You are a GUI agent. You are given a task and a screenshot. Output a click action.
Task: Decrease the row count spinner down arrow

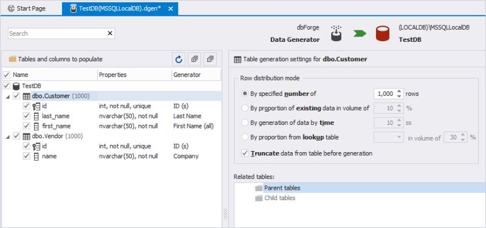[x=399, y=96]
